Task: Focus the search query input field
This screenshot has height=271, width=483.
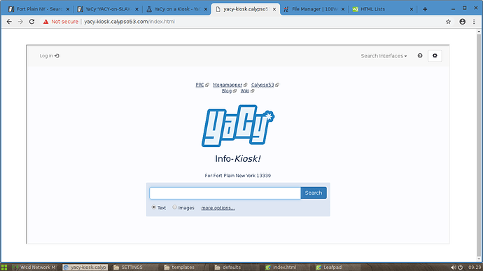Action: (x=225, y=193)
